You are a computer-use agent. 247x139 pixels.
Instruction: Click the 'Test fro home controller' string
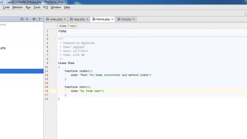click(114, 75)
